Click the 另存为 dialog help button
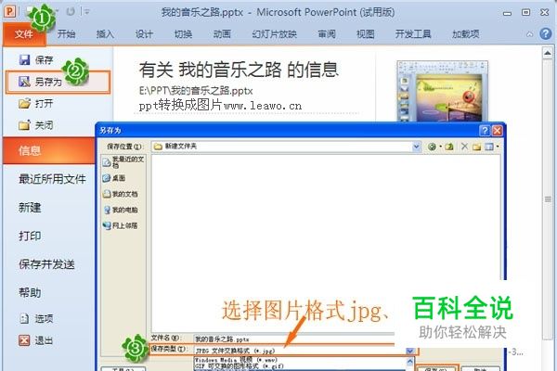Screen dimensions: 557x371 pyautogui.click(x=485, y=131)
